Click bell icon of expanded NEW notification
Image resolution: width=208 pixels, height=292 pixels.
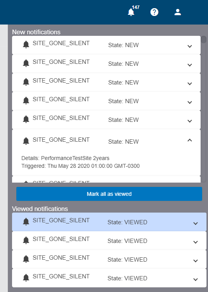tap(26, 141)
